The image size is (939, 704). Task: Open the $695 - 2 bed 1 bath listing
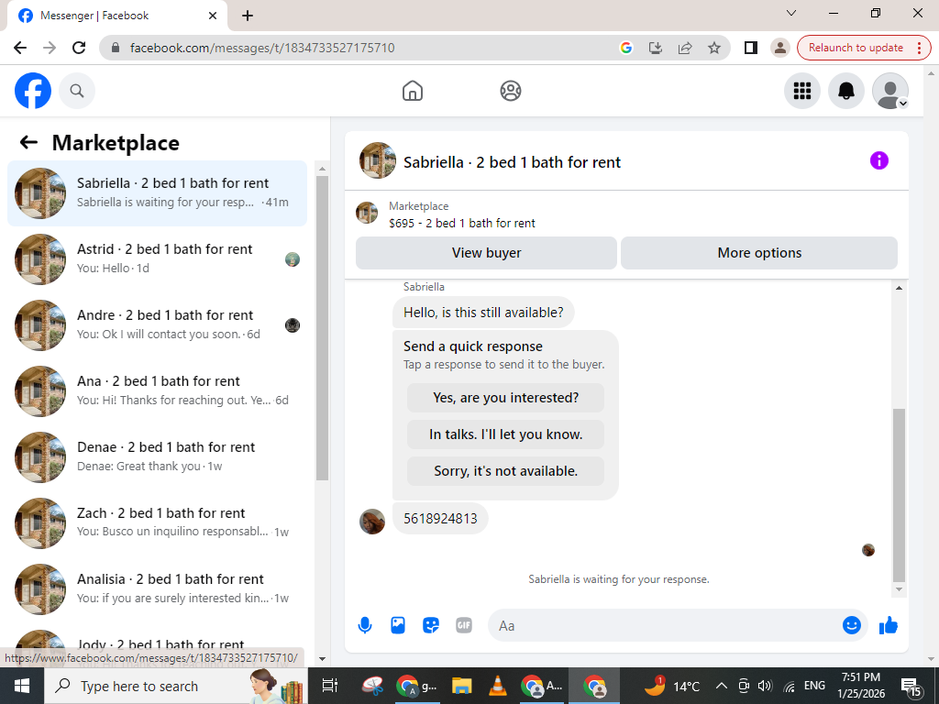pyautogui.click(x=462, y=224)
